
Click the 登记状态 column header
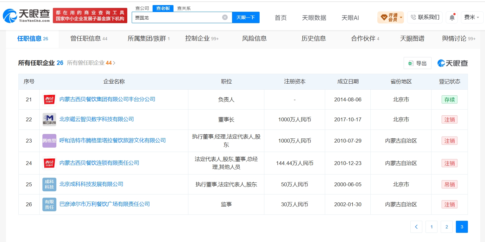point(450,82)
